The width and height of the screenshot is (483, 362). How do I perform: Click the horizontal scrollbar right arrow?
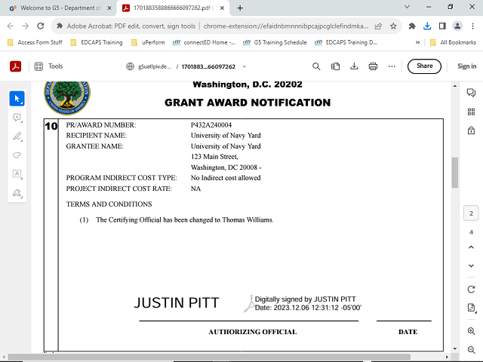(x=447, y=357)
